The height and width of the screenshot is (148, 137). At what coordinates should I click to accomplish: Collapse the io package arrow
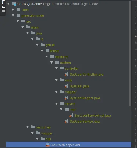(x=32, y=39)
